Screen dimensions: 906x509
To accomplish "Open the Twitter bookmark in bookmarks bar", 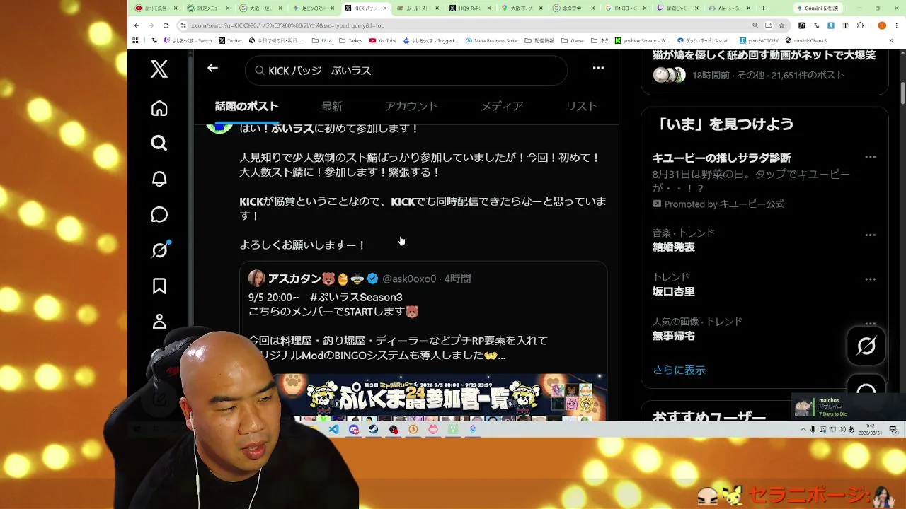I will [230, 41].
